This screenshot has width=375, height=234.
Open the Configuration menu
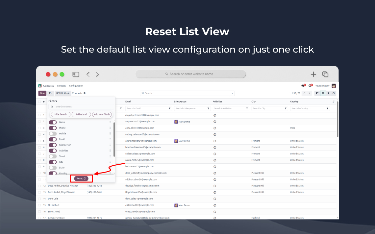click(x=76, y=86)
